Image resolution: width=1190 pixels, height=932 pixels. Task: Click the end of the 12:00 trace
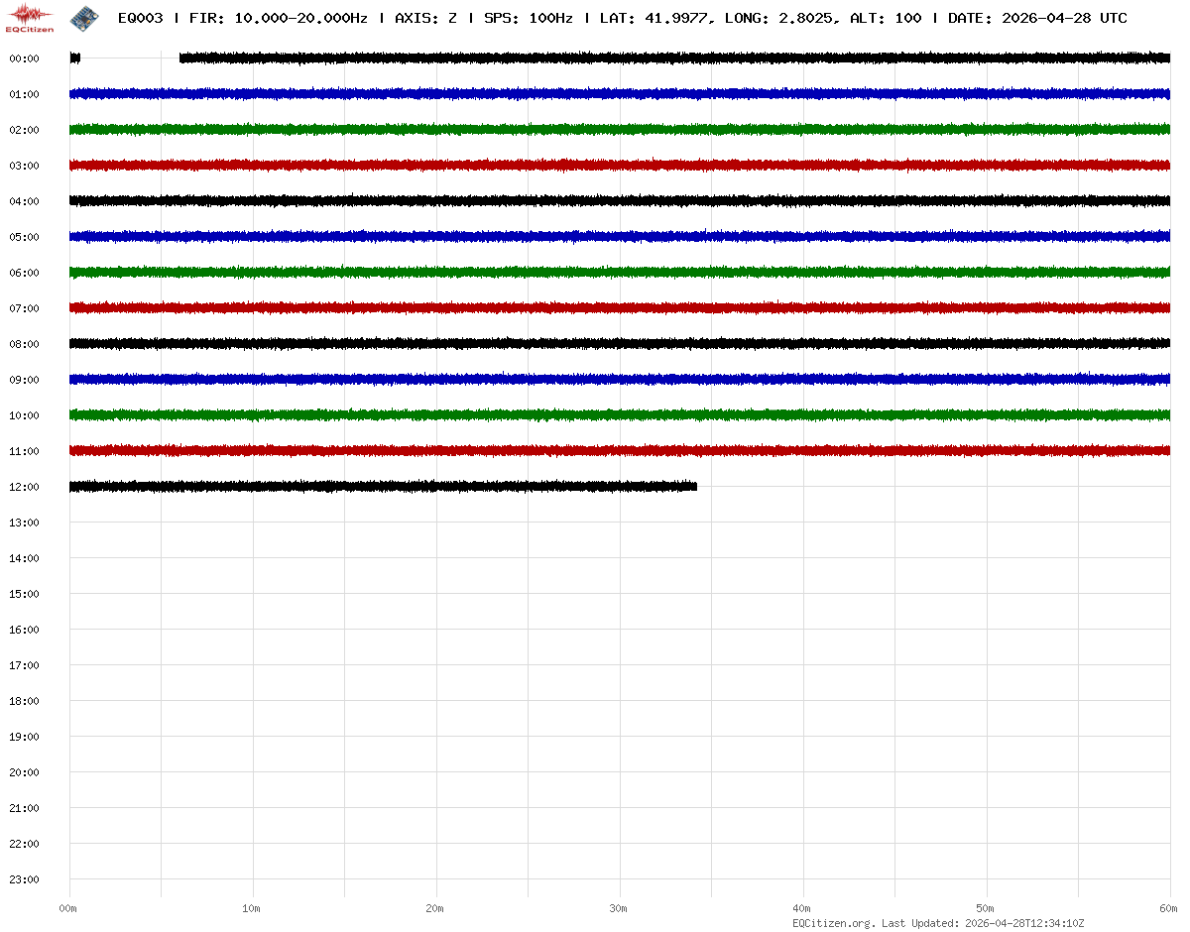point(693,487)
